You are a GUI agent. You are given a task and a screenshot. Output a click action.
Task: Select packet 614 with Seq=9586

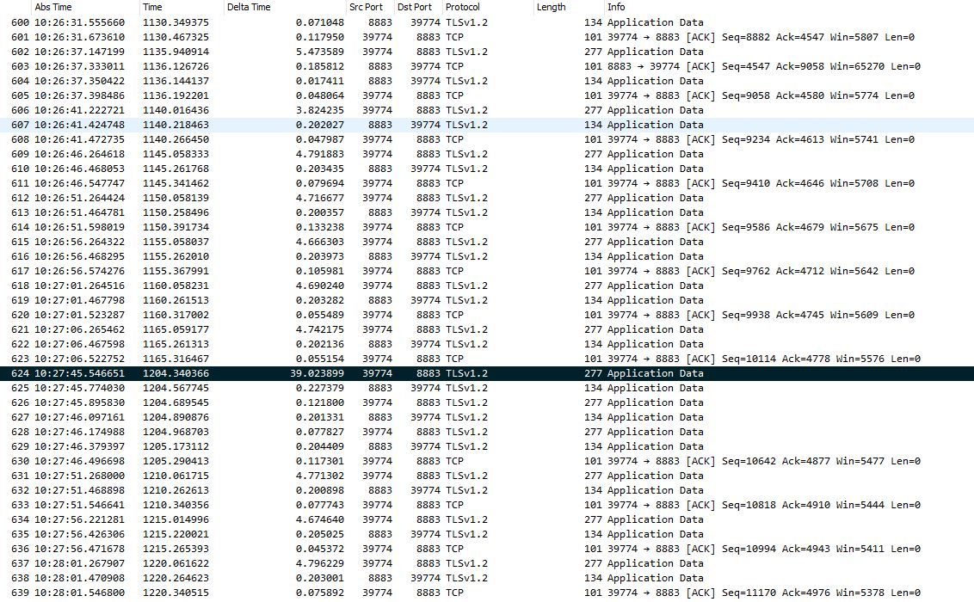click(x=487, y=227)
